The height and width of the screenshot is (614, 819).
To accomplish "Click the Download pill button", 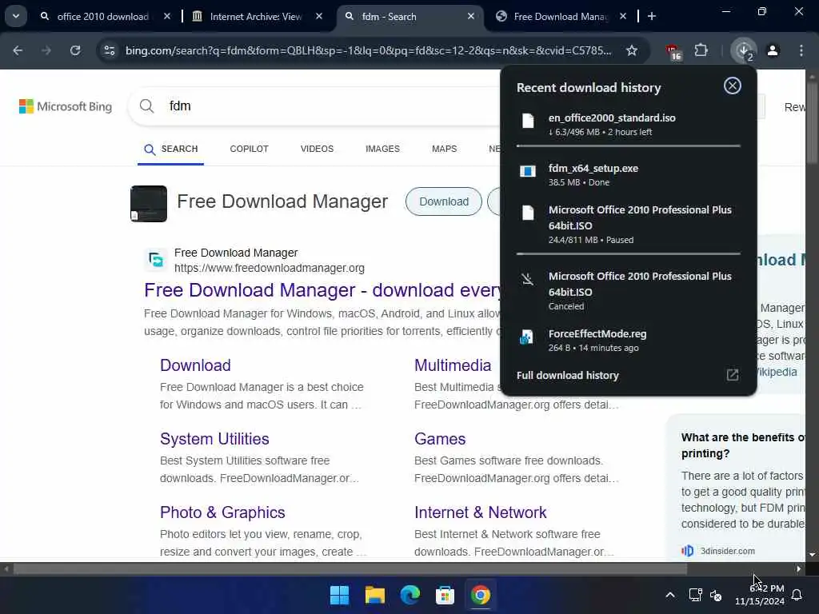I will 443,201.
